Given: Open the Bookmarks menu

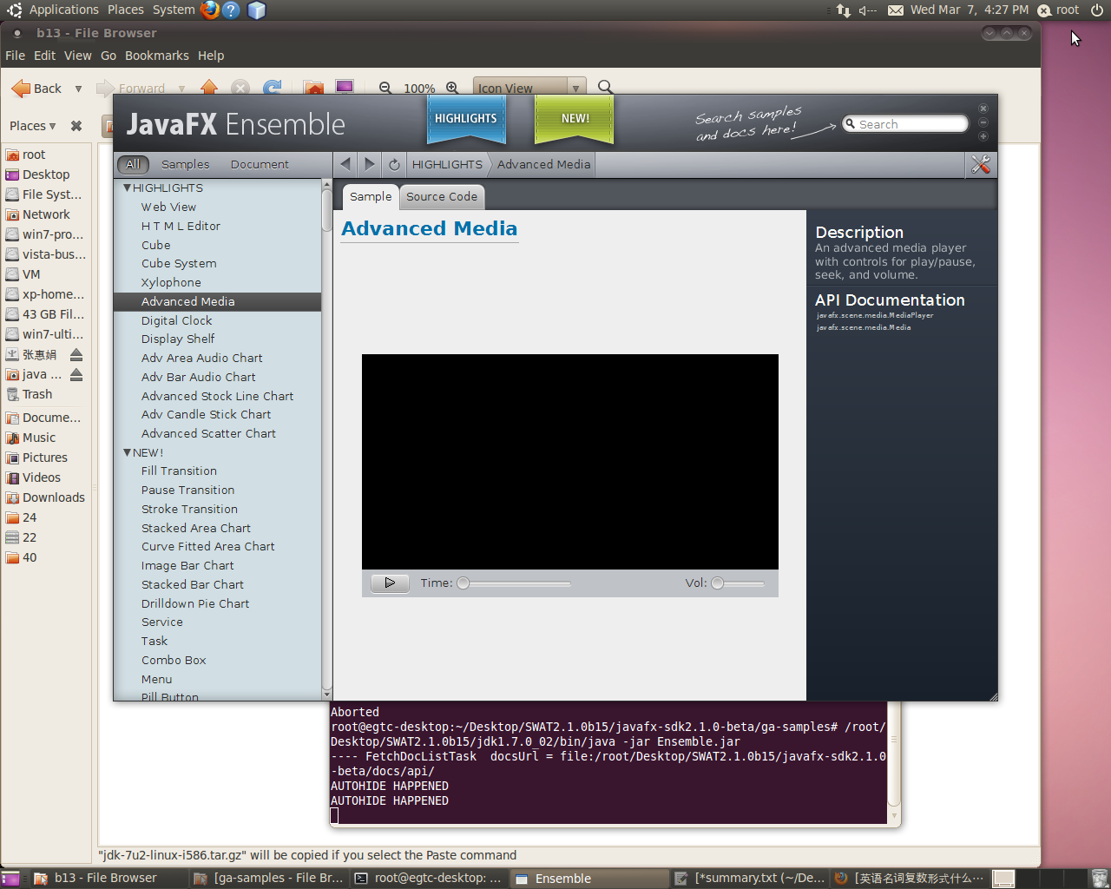Looking at the screenshot, I should [156, 56].
